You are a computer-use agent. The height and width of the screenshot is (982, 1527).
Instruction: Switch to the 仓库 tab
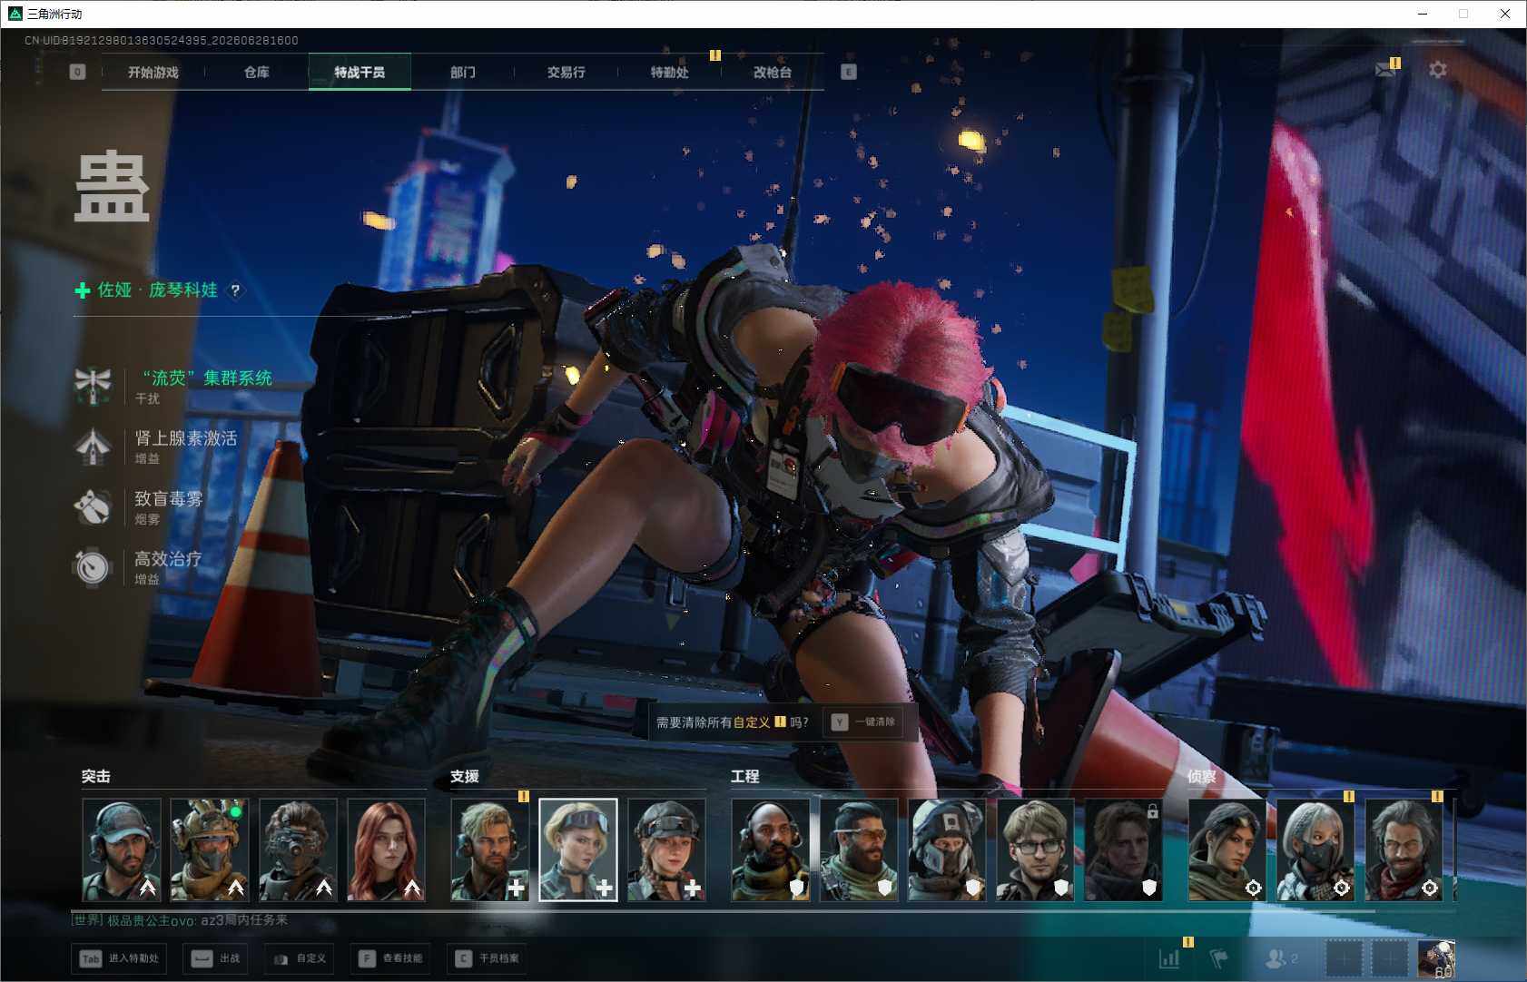[x=257, y=73]
